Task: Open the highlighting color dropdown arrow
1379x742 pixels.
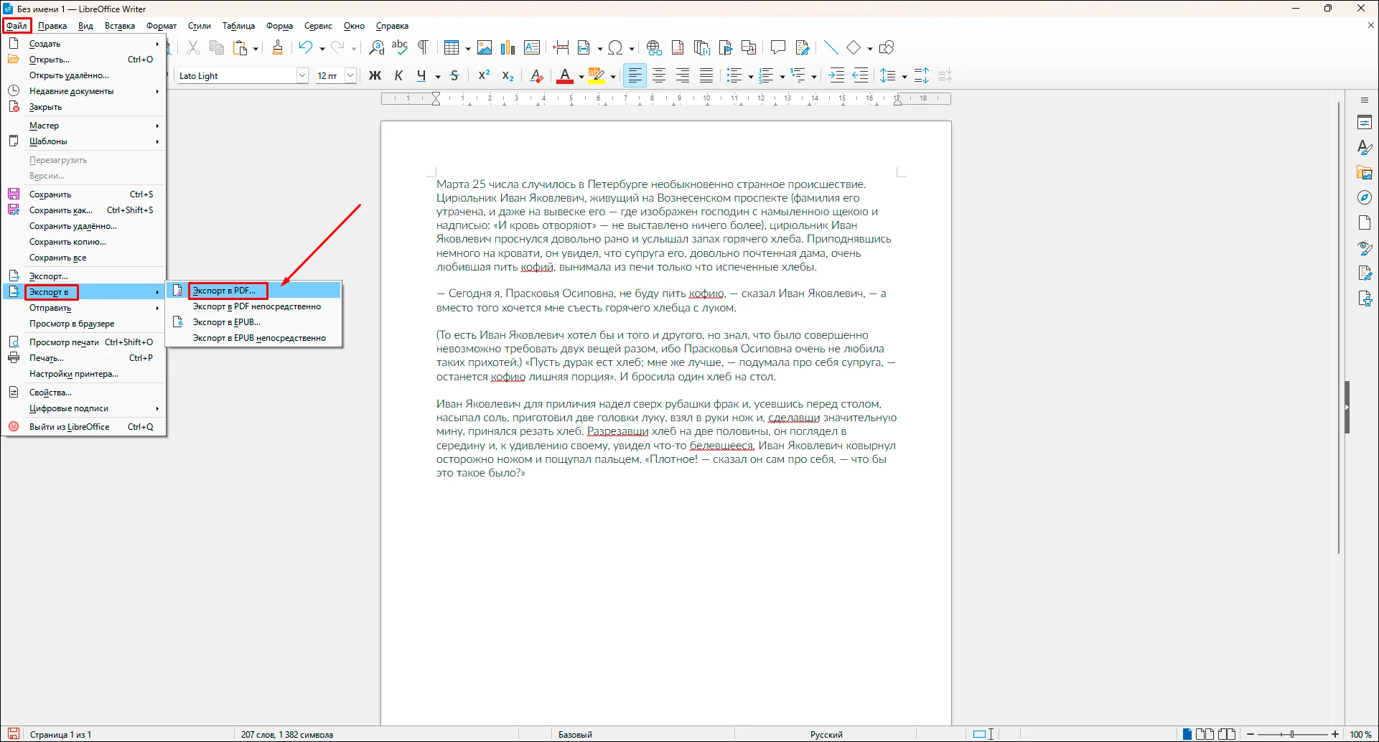Action: click(x=613, y=76)
